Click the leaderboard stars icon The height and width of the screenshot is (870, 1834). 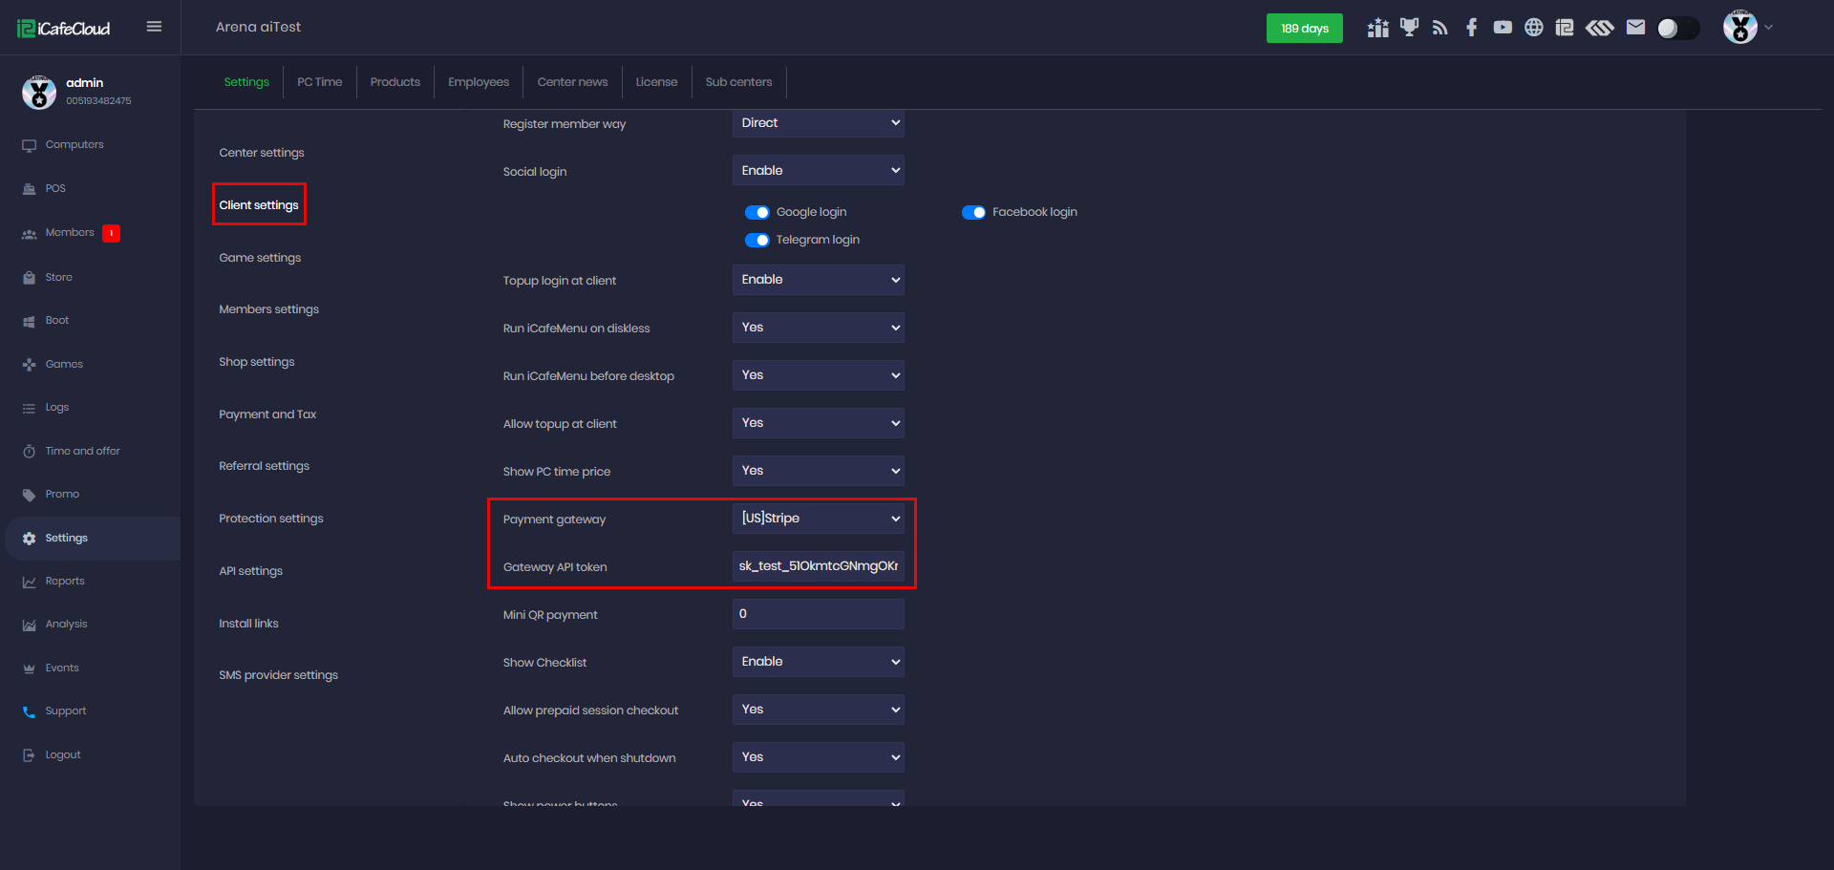pos(1377,28)
